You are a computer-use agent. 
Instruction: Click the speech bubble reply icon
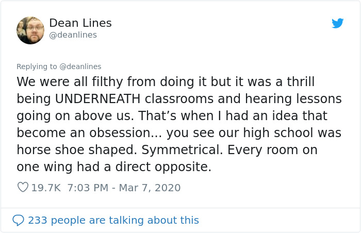point(18,220)
